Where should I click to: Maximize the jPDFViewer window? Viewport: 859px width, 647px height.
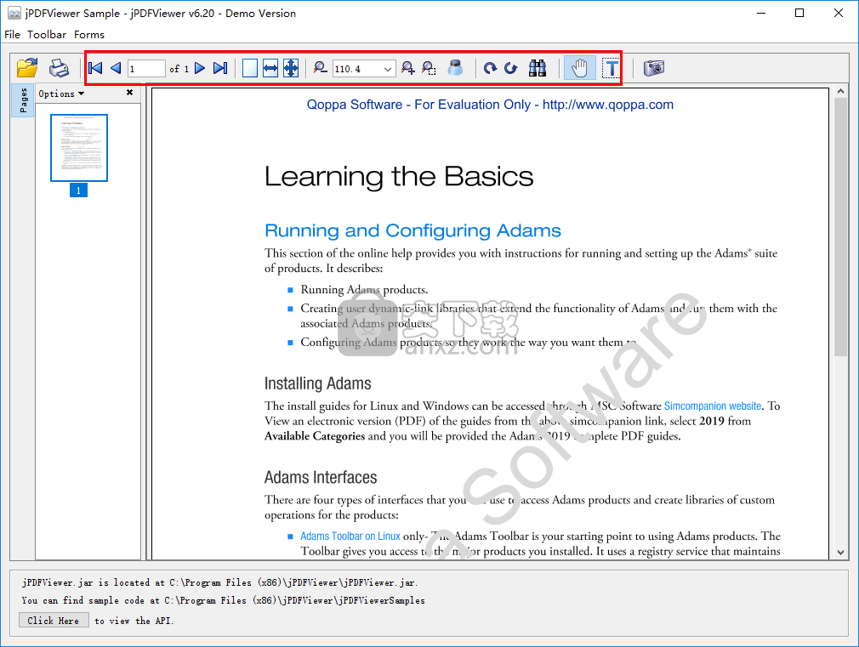[799, 13]
